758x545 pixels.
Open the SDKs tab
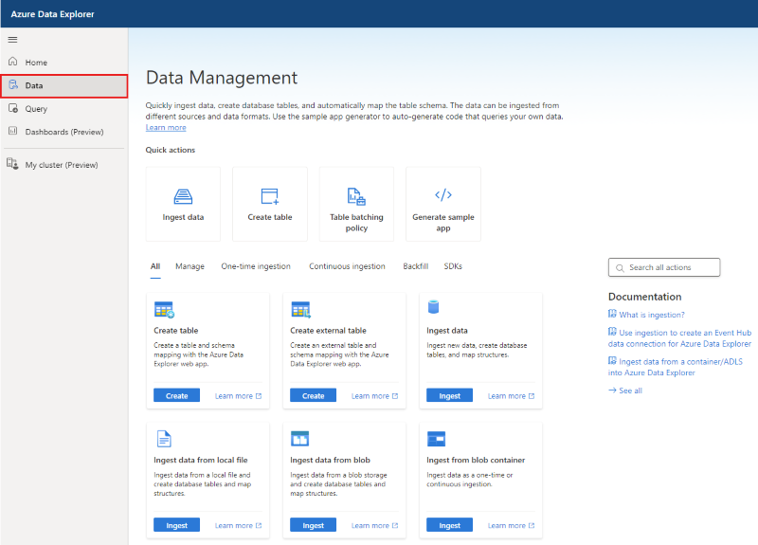click(453, 266)
